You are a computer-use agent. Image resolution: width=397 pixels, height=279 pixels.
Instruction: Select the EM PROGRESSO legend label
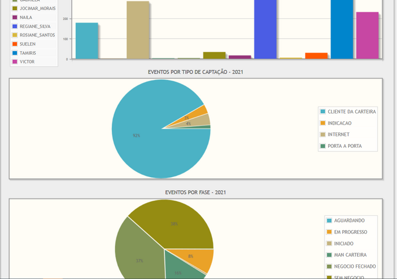coord(350,232)
